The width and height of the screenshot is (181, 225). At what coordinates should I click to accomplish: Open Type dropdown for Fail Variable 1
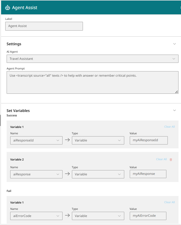pos(98,216)
